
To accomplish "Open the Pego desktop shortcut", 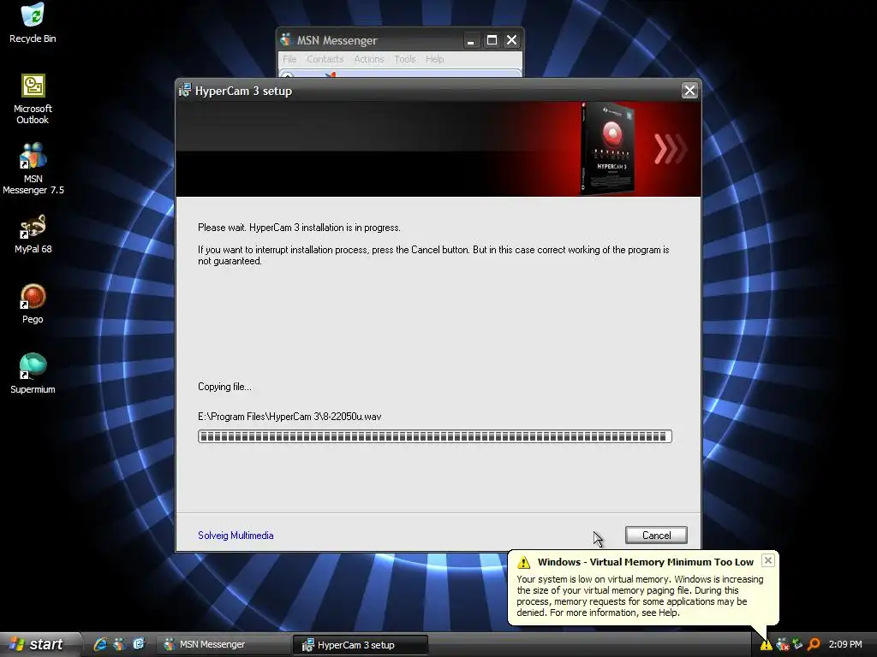I will click(33, 305).
